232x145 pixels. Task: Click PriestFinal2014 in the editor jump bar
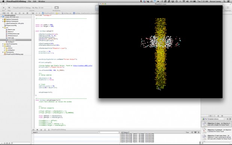(x=48, y=13)
